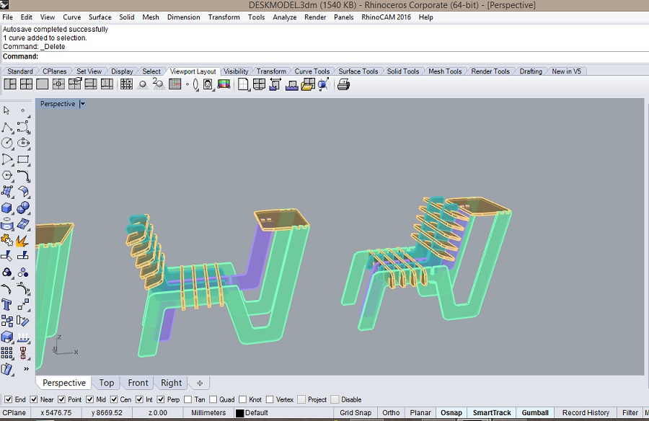
Task: Switch to 3 viewports layout icon
Action: [10, 84]
